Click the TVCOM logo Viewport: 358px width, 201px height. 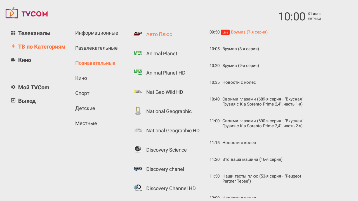(27, 13)
